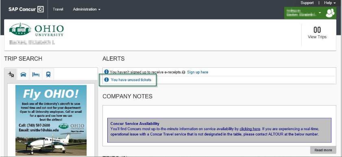Image resolution: width=342 pixels, height=157 pixels.
Task: Open the You have unused tickets link
Action: pyautogui.click(x=131, y=80)
